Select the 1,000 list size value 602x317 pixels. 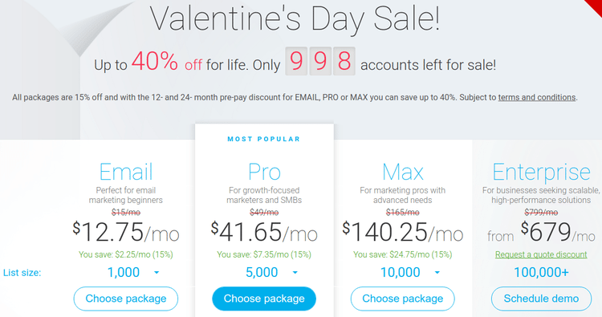[x=124, y=273]
